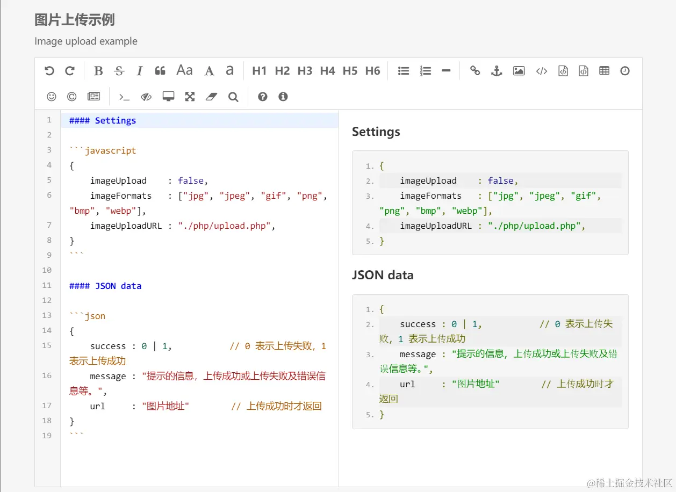Open the image upload dialog
The width and height of the screenshot is (676, 492).
click(x=519, y=71)
